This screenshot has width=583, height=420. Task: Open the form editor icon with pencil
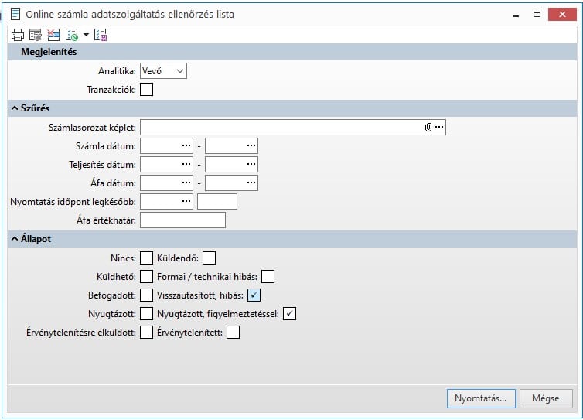(36, 35)
